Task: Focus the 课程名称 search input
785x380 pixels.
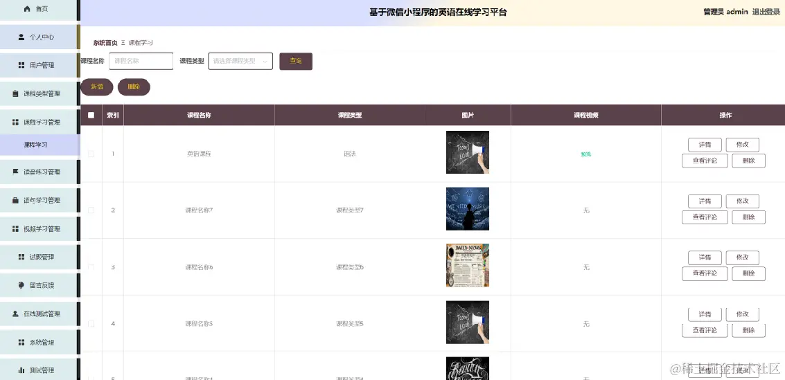Action: click(141, 61)
